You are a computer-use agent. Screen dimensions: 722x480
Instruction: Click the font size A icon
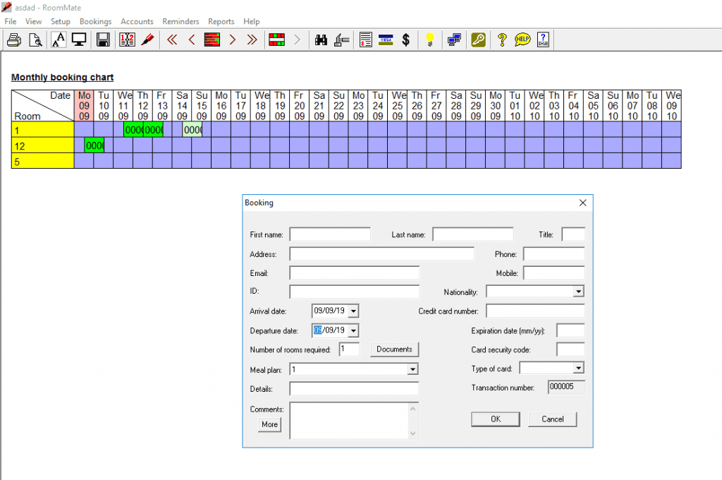tap(59, 40)
